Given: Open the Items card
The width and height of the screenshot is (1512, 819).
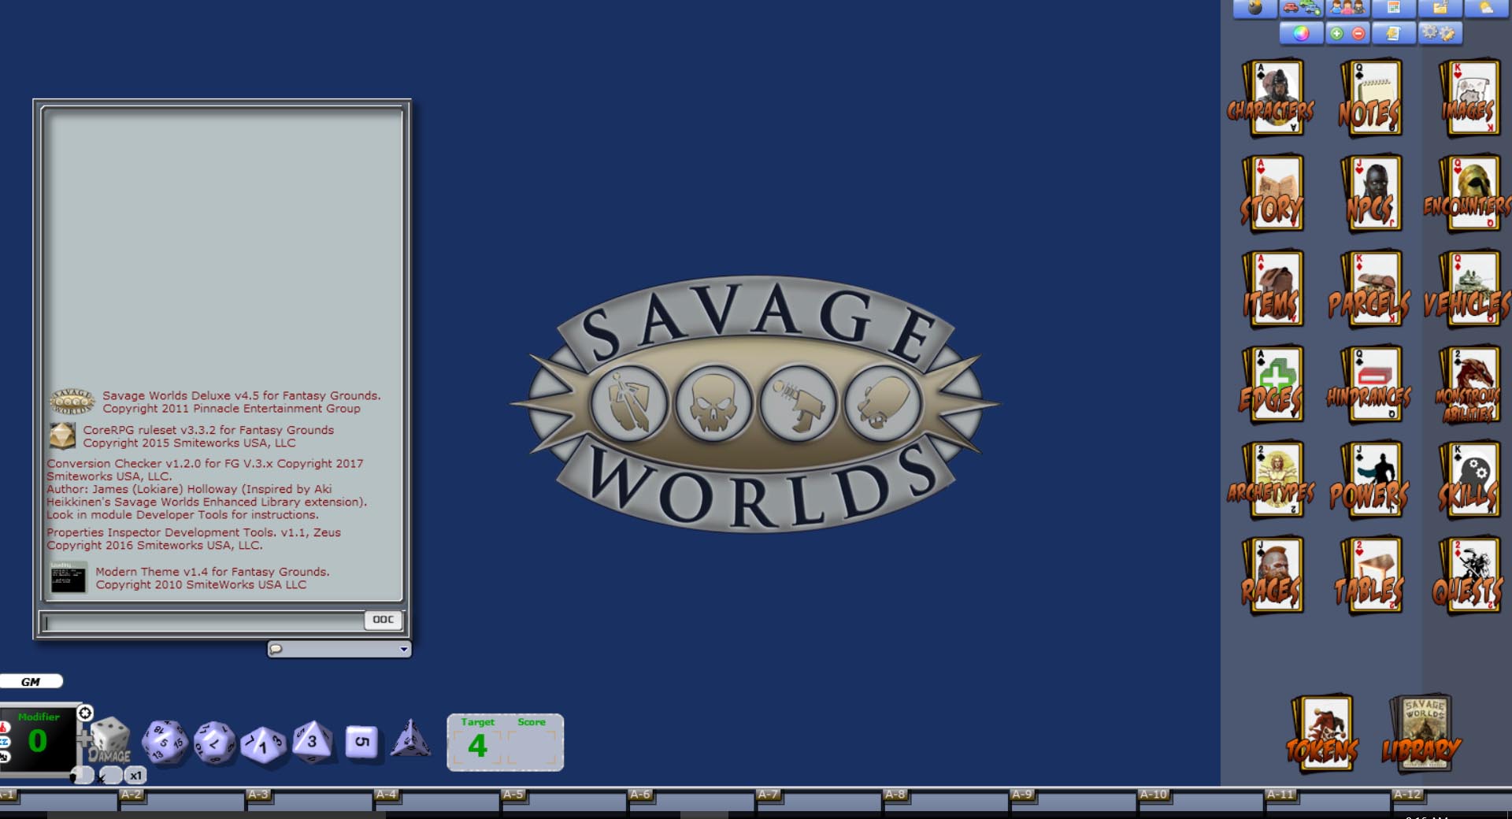Looking at the screenshot, I should coord(1272,289).
